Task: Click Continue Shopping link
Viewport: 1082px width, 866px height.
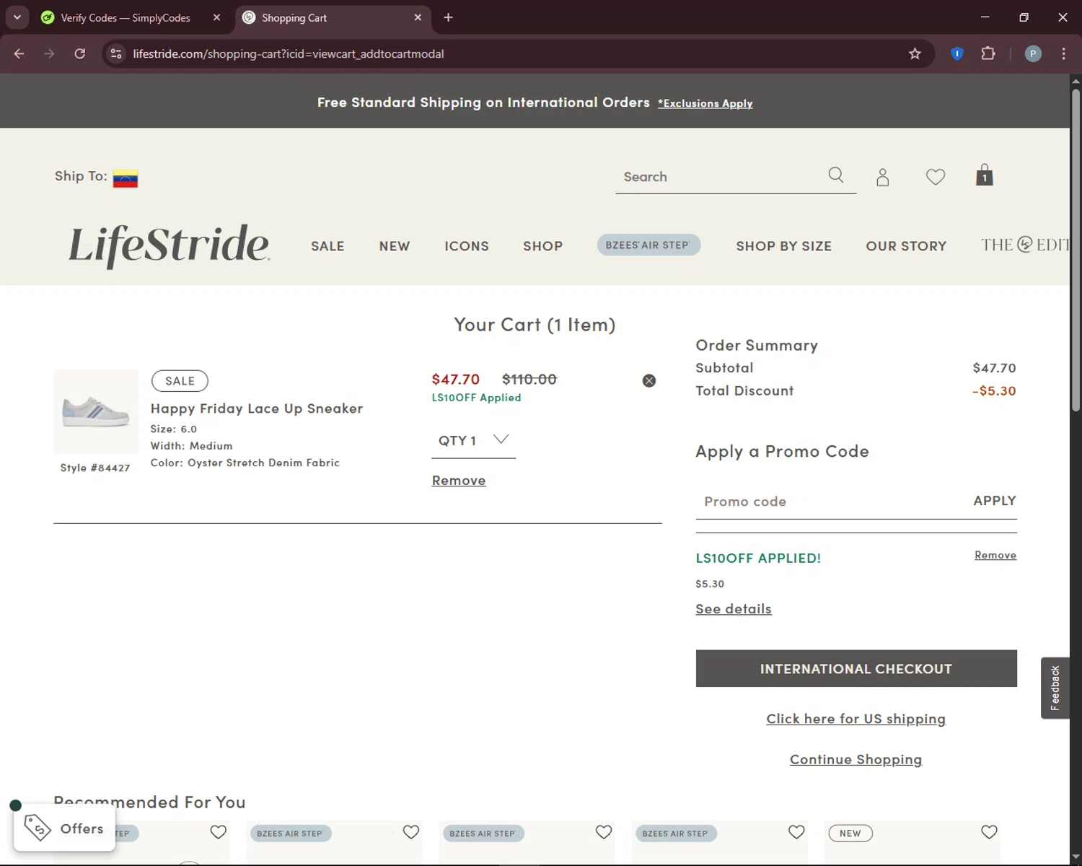Action: click(856, 759)
